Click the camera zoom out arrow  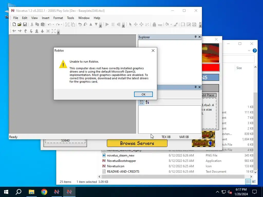coord(42,31)
